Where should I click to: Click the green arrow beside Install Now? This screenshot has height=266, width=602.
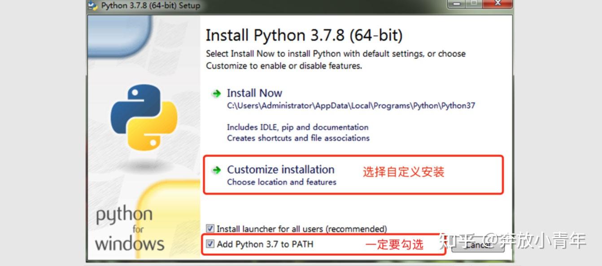coord(217,94)
